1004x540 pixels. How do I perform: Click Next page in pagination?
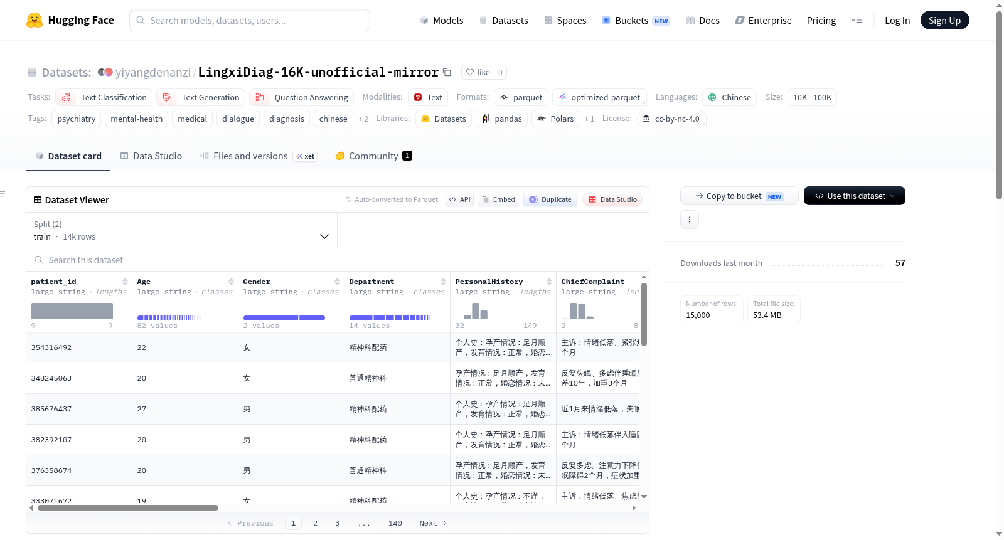(x=433, y=523)
